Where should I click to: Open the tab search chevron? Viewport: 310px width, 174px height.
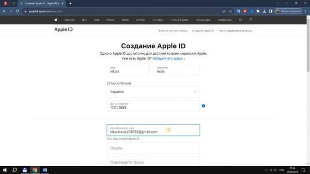click(278, 3)
